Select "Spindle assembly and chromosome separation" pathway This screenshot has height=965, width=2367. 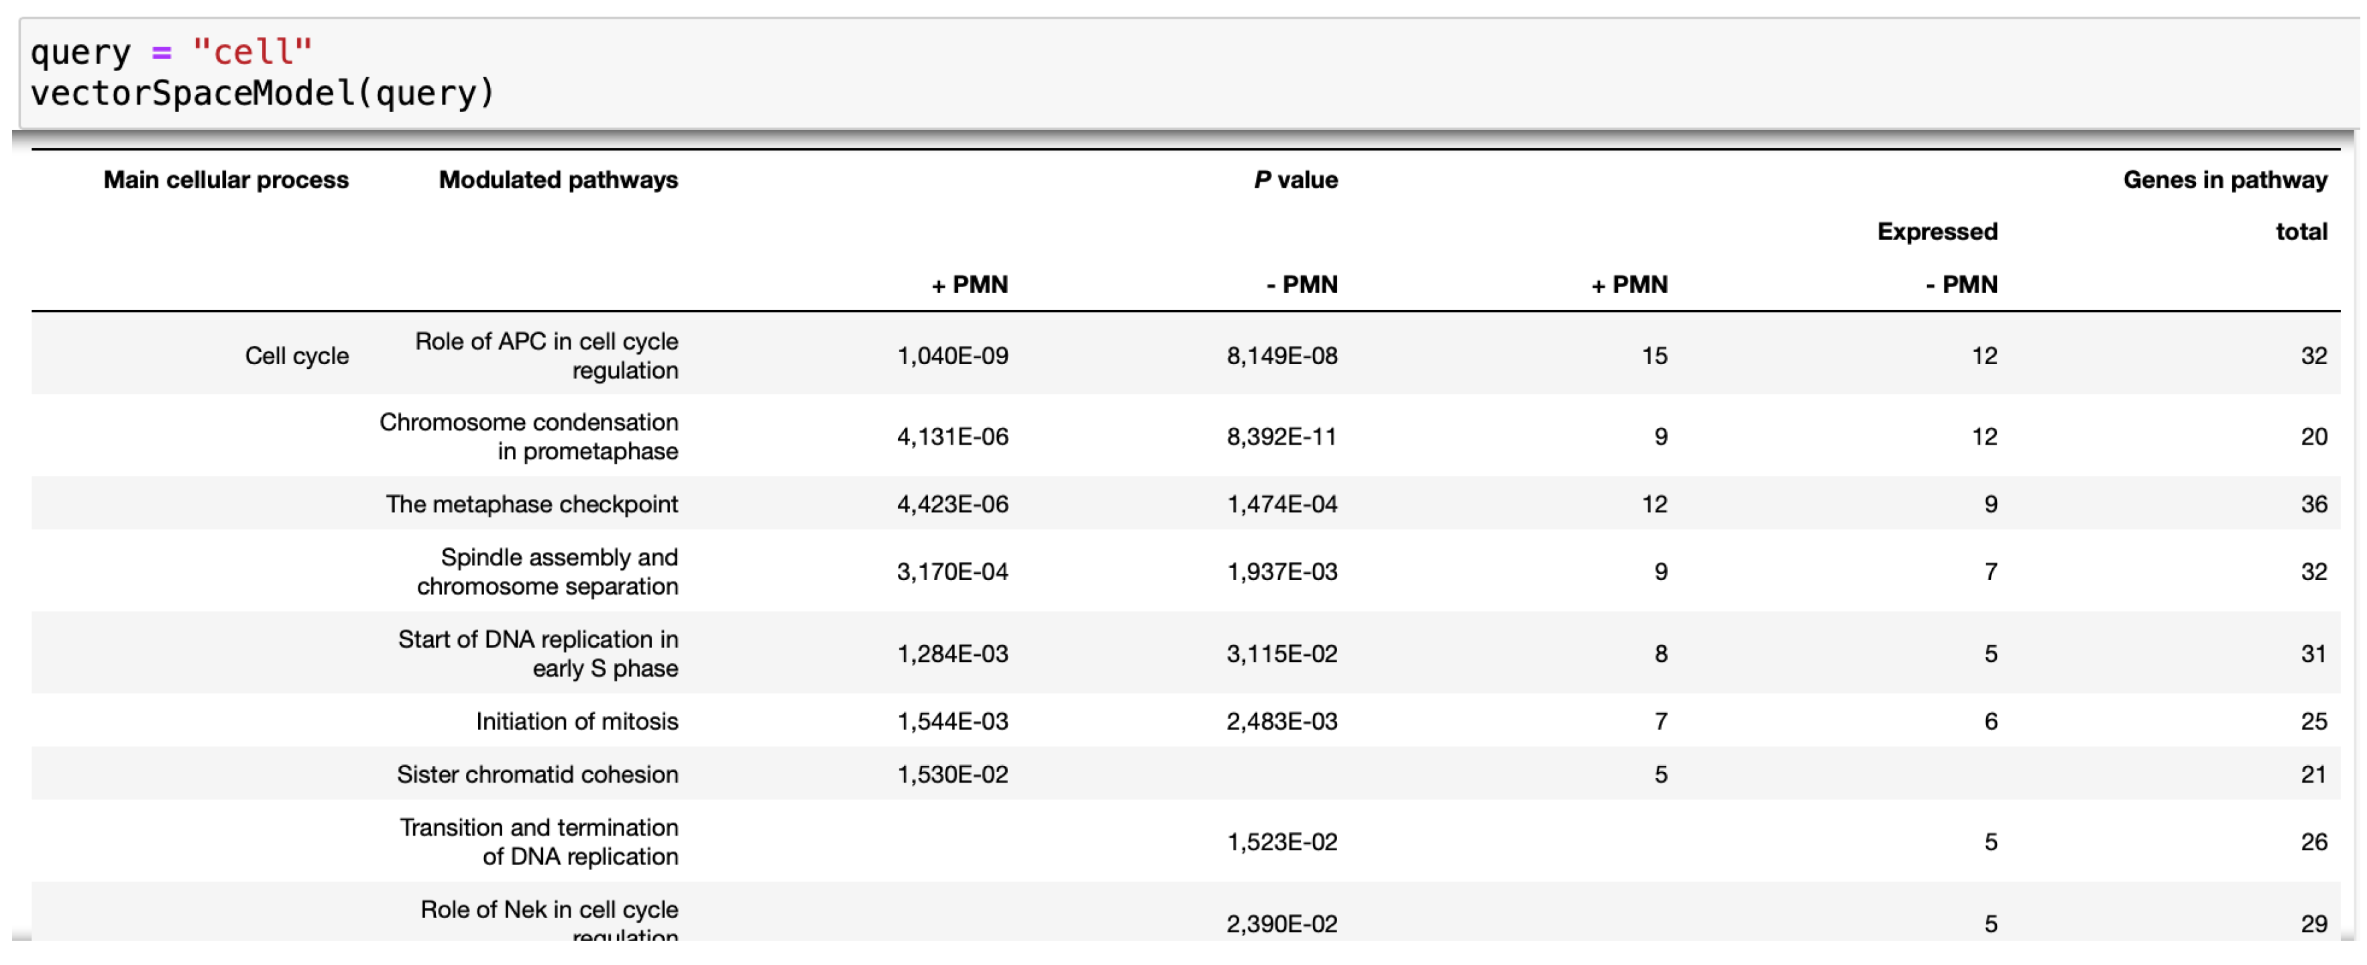point(548,571)
